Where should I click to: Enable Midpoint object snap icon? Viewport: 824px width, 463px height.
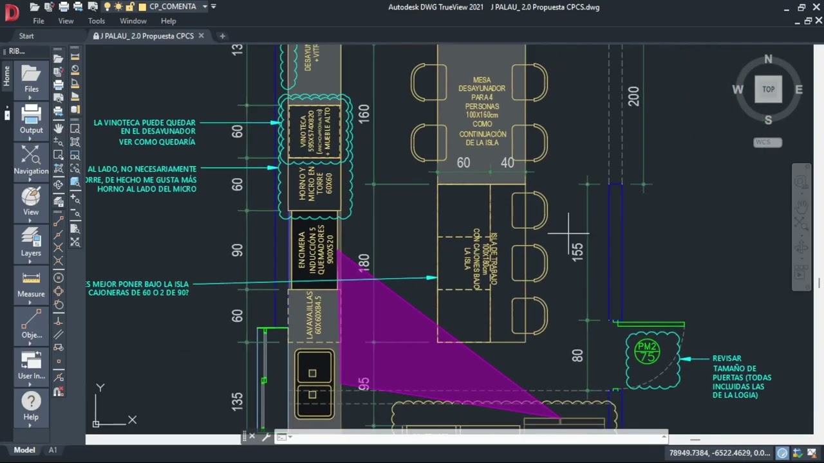59,234
